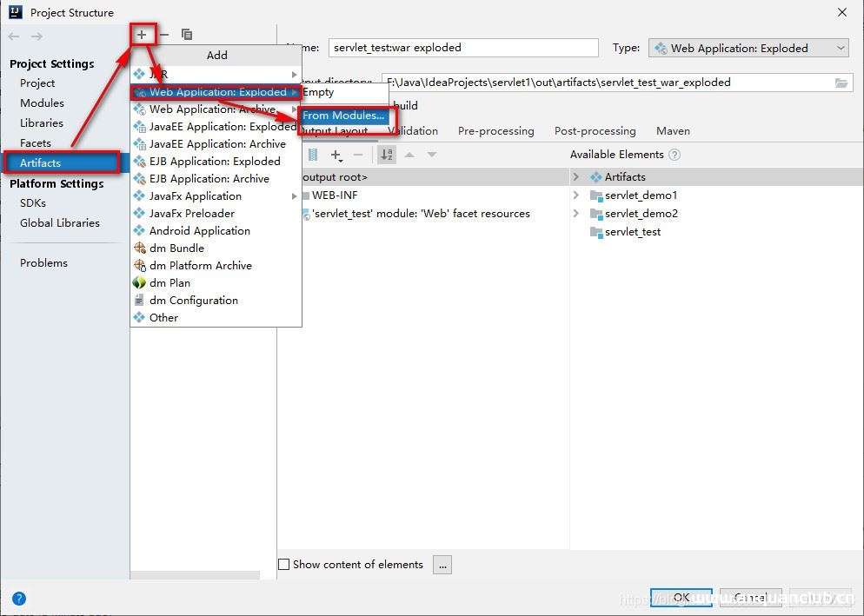Open the artifact Type dropdown
This screenshot has height=616, width=864.
[x=748, y=49]
